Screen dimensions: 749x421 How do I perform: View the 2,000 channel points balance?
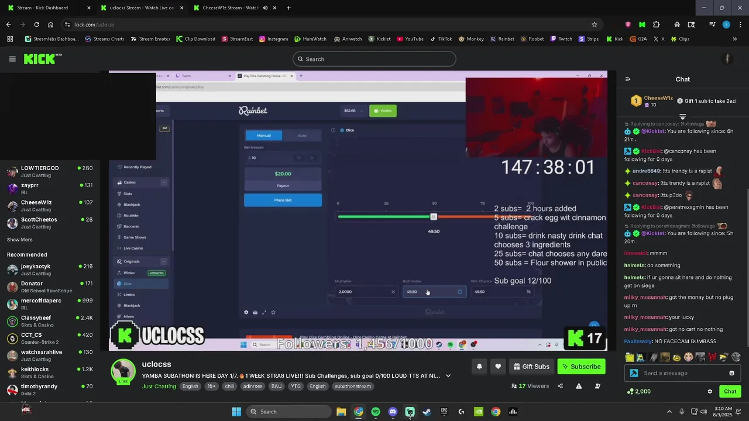(x=638, y=392)
